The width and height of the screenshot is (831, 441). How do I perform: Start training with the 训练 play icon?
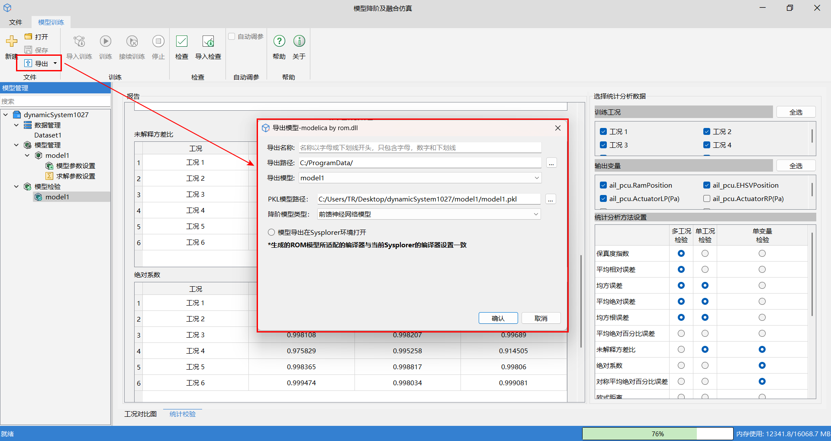click(x=105, y=42)
